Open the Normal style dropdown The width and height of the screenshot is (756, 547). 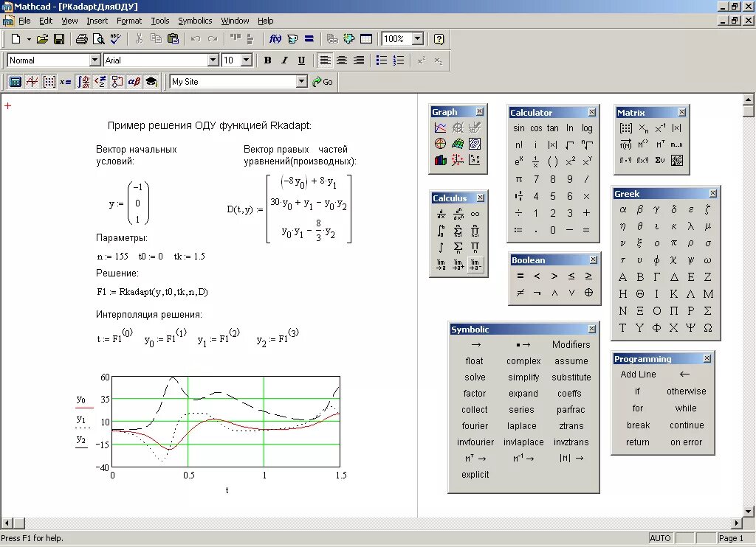(x=95, y=60)
